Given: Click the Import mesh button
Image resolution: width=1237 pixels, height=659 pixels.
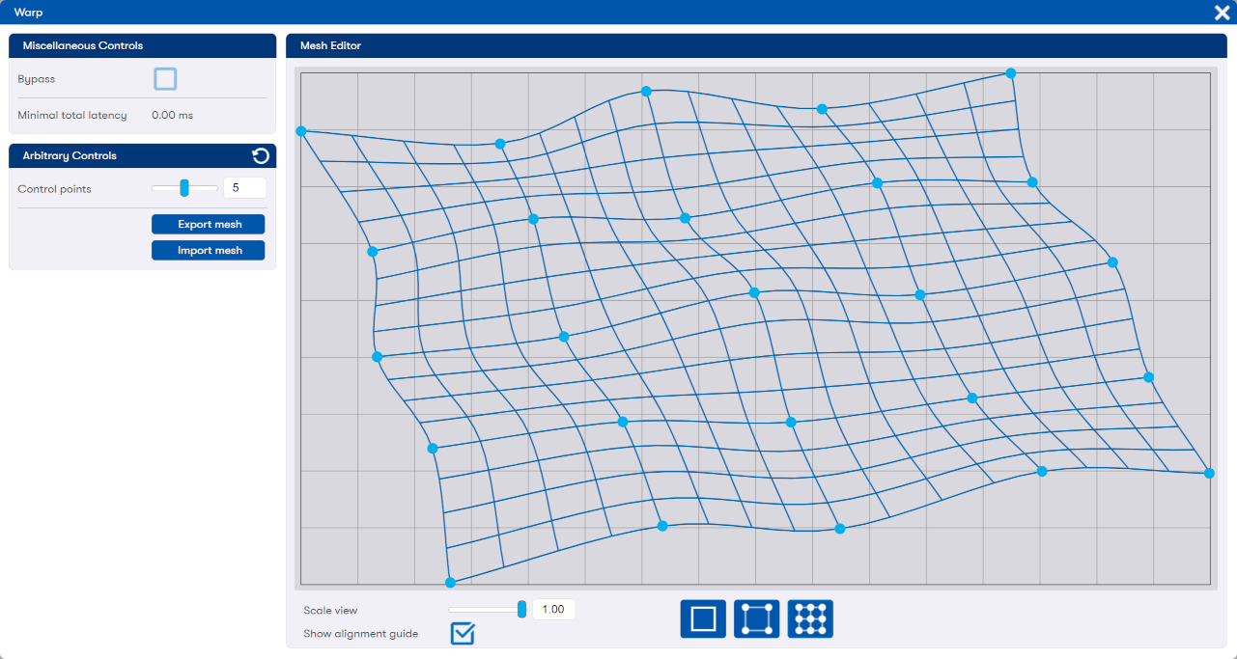Looking at the screenshot, I should [x=208, y=251].
